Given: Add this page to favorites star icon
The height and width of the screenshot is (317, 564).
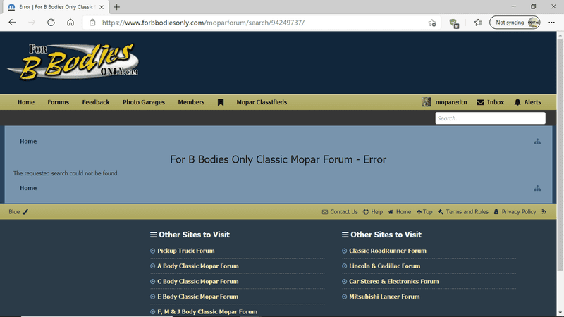Looking at the screenshot, I should 432,23.
